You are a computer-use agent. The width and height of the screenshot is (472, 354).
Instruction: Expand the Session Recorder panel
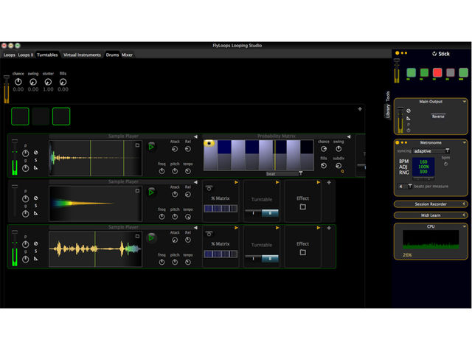point(431,204)
